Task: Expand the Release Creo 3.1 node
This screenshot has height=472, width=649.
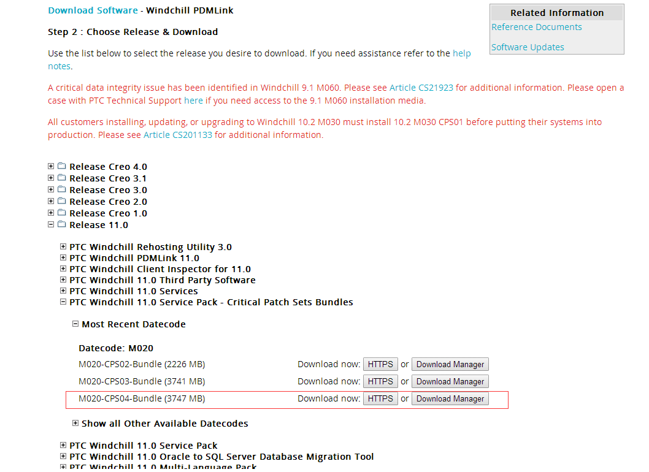Action: click(51, 178)
